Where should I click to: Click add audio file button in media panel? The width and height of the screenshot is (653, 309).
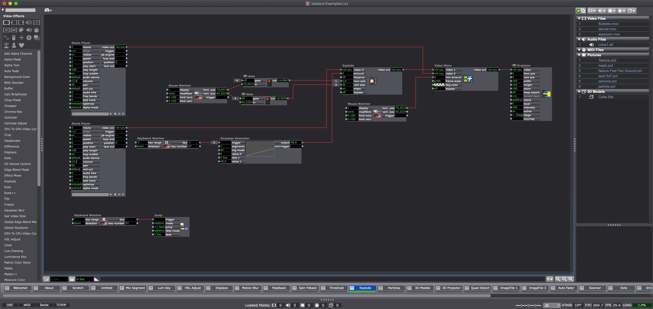pyautogui.click(x=602, y=11)
